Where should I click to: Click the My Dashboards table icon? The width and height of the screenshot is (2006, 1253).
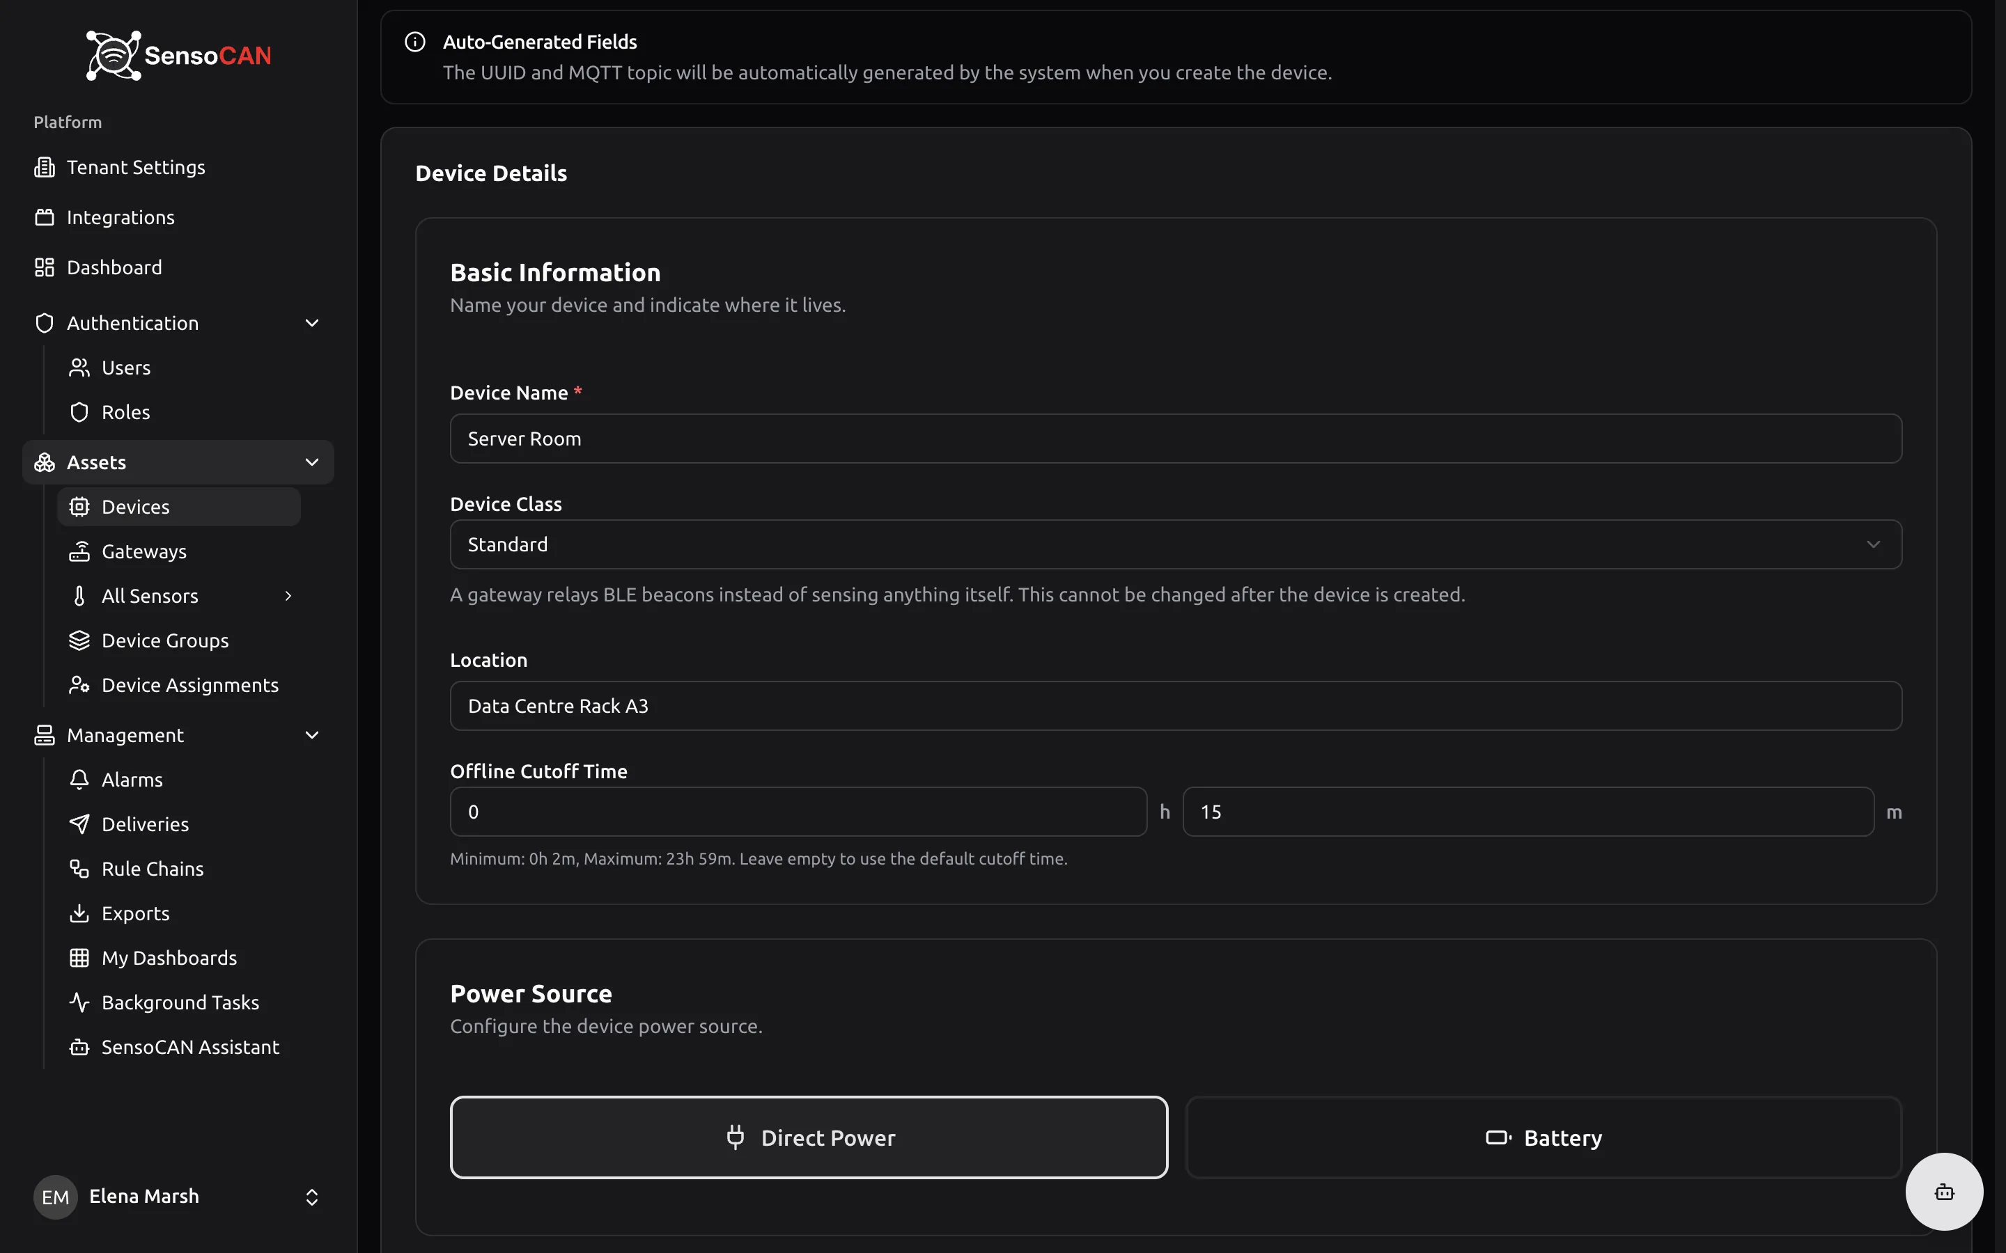coord(79,959)
